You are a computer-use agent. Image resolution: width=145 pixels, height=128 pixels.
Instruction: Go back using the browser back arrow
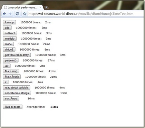tap(4, 14)
